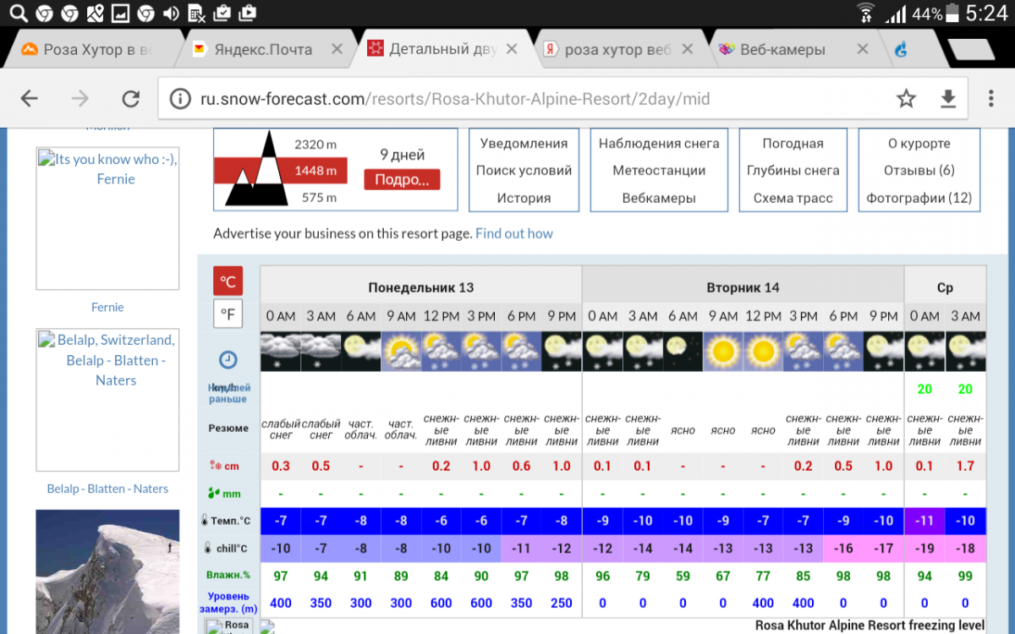
Task: Close the Веб-камеры tab
Action: pyautogui.click(x=862, y=49)
